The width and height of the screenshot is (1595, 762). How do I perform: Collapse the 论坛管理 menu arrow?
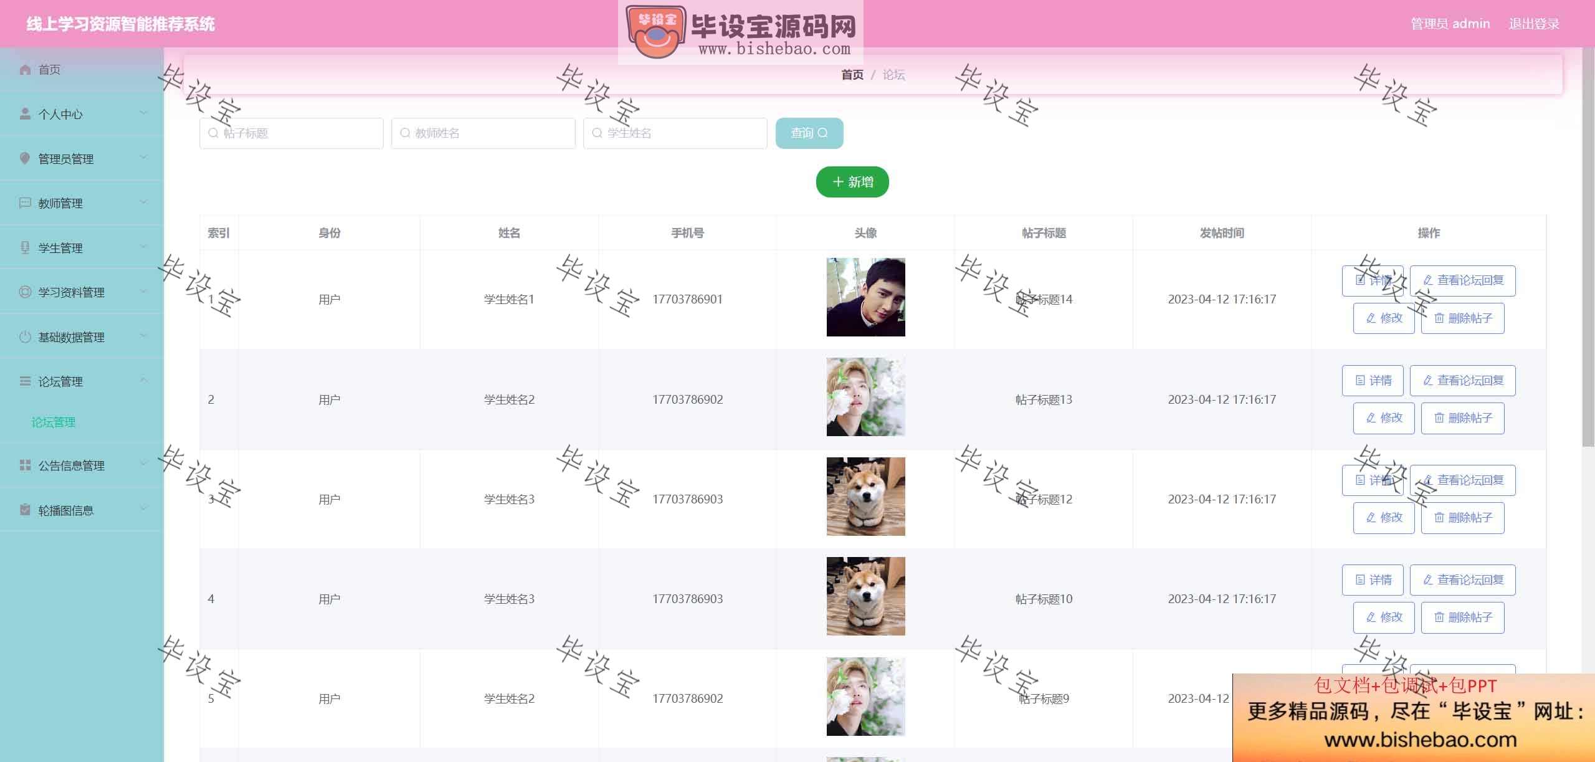tap(143, 381)
